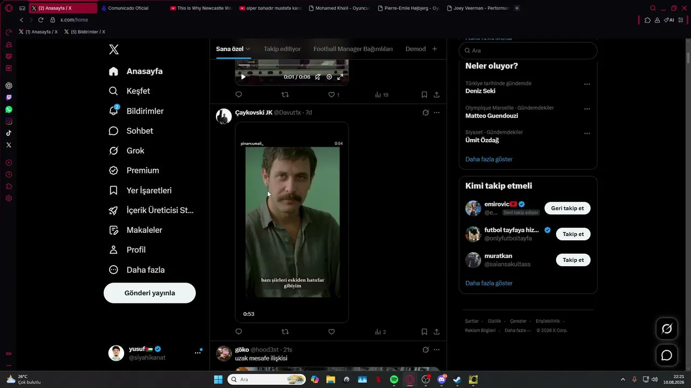The height and width of the screenshot is (388, 691).
Task: View analytics showing 19 views
Action: coord(382,95)
